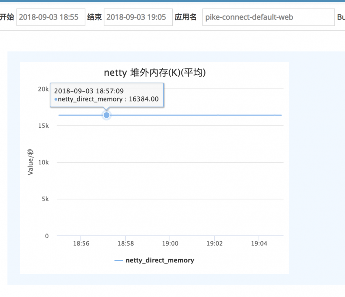Click the 应用名 field label

(187, 17)
